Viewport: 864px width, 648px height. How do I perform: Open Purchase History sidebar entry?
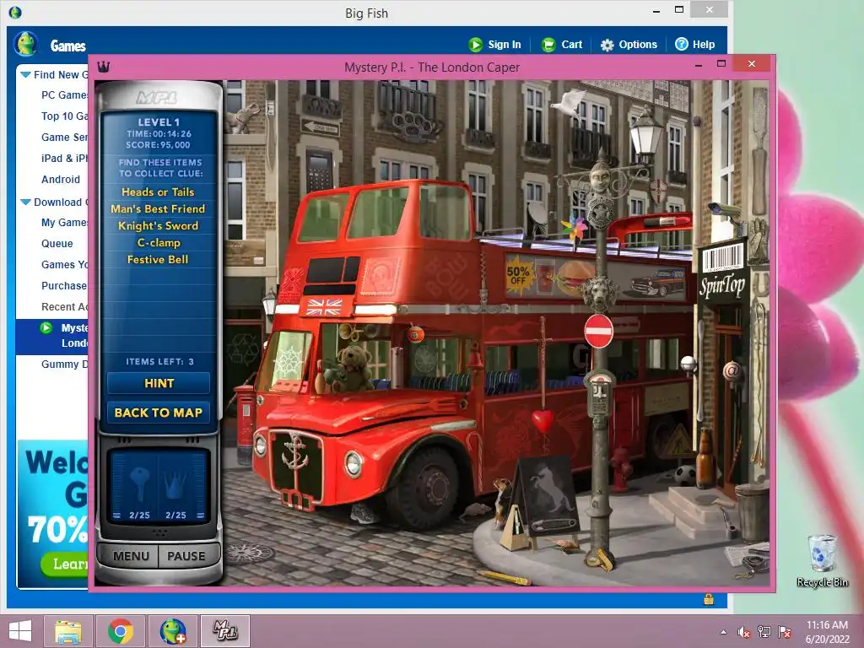tap(64, 285)
